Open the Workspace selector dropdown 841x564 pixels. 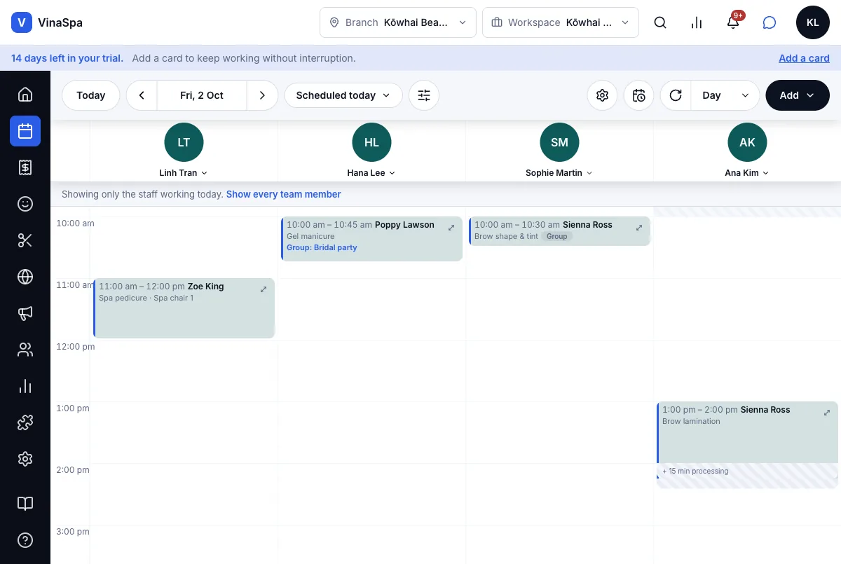click(x=561, y=22)
